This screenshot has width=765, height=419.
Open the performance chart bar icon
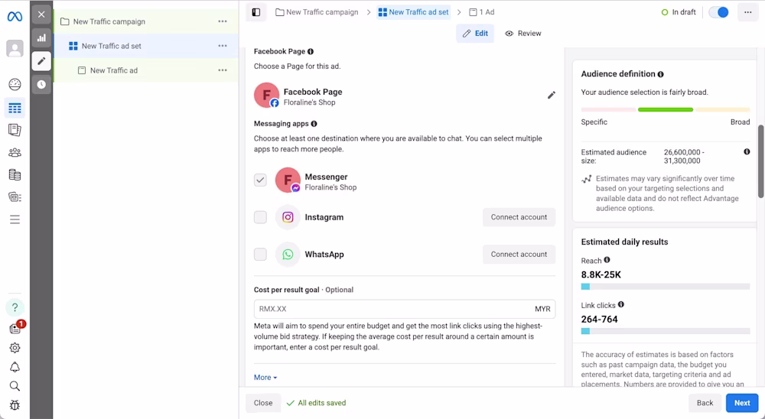click(41, 37)
